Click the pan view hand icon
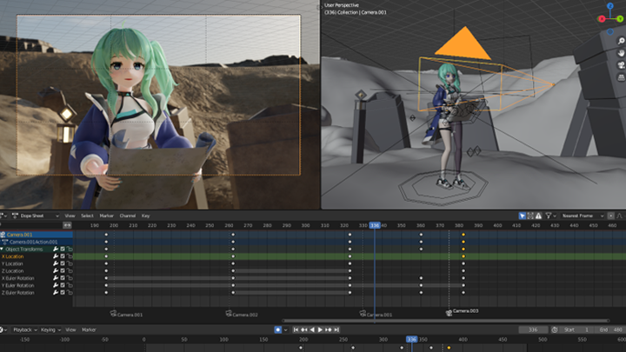 (x=621, y=53)
